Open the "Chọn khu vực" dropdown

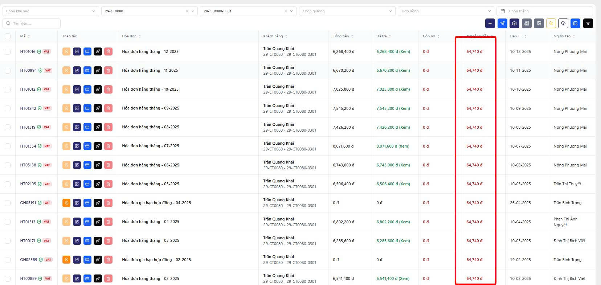[50, 11]
